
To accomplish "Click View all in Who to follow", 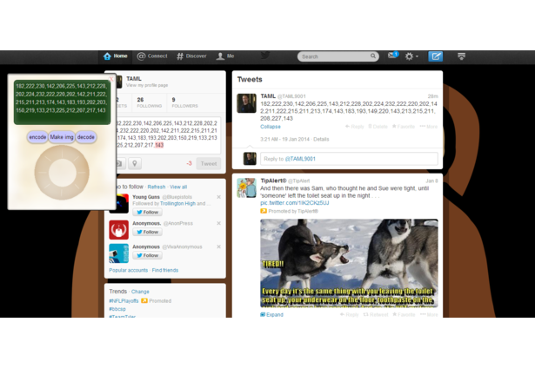I will pos(178,187).
